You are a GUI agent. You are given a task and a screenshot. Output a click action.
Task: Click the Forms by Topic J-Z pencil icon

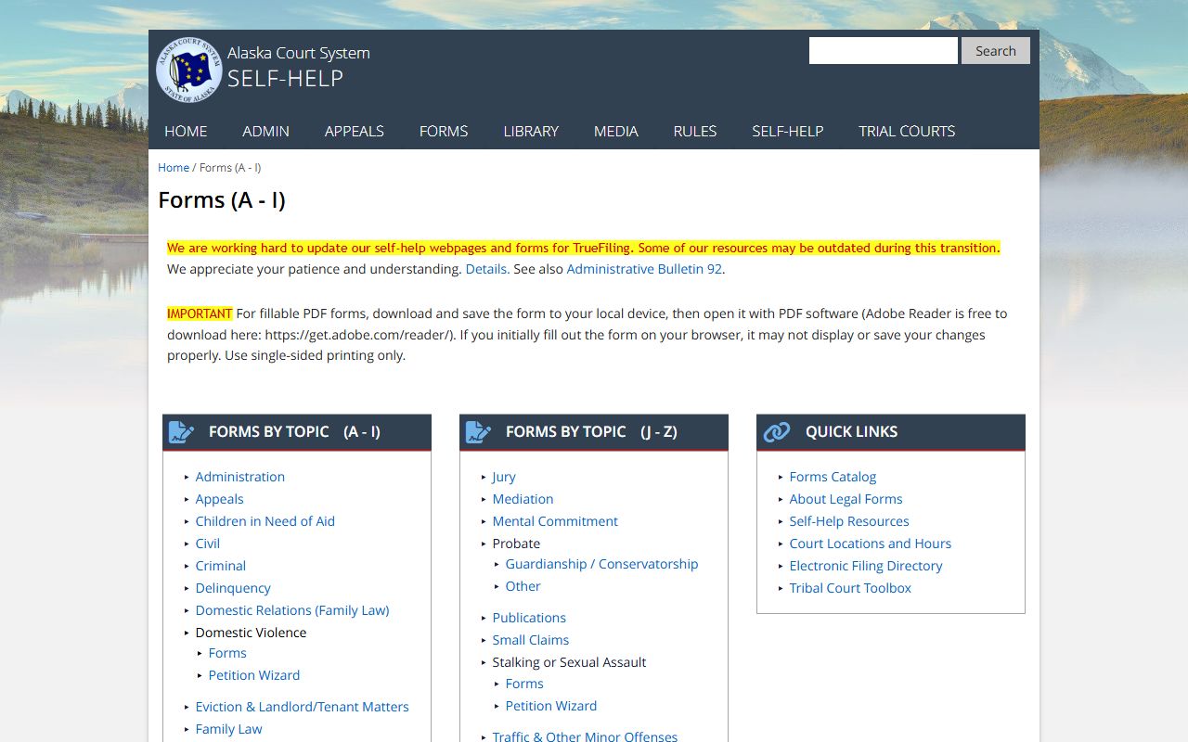(478, 432)
